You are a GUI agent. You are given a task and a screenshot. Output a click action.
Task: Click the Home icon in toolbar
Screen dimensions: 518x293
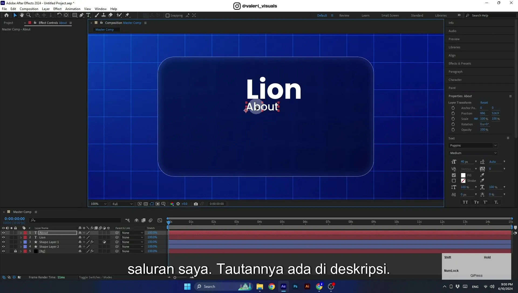(6, 15)
